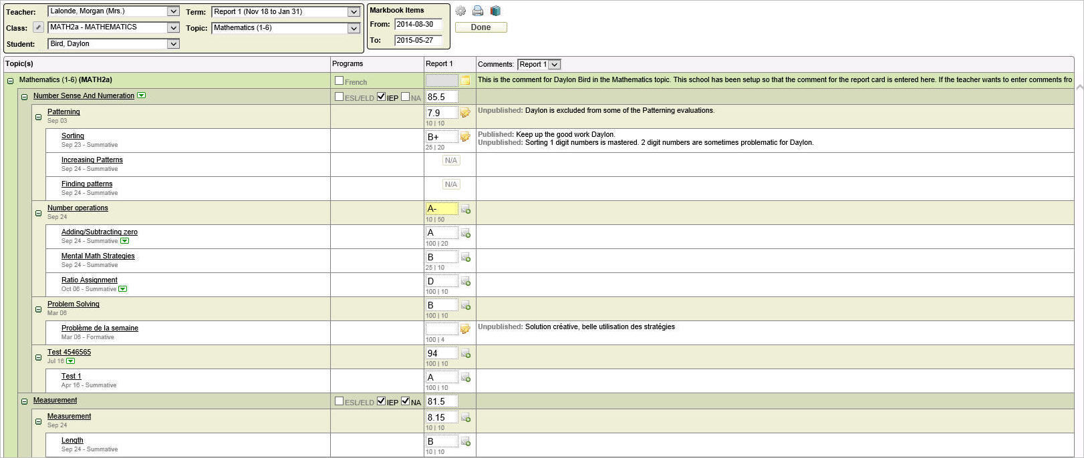
Task: Click the add comment icon for Ratio Assignment
Action: pyautogui.click(x=466, y=282)
